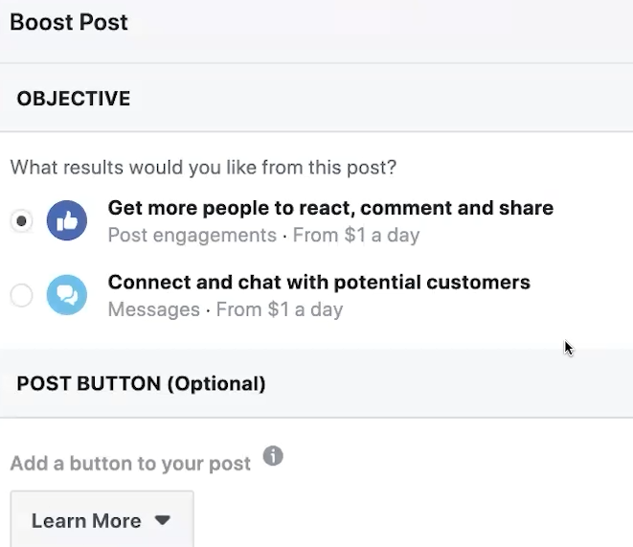Click the "Post engagements" subtext
633x547 pixels.
point(192,235)
